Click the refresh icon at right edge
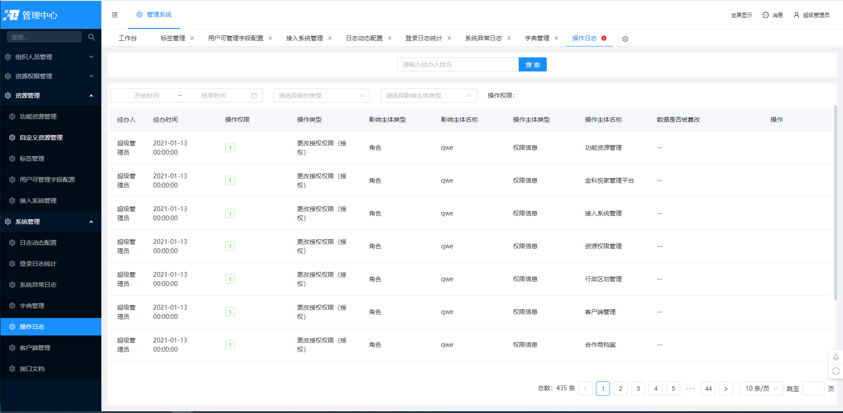Image resolution: width=843 pixels, height=413 pixels. tap(836, 371)
